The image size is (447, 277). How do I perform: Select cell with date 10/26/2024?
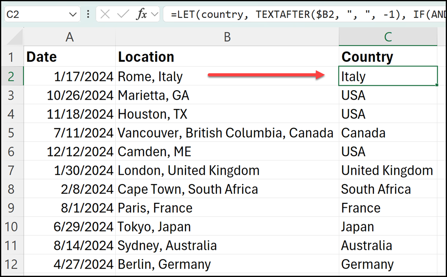point(70,95)
